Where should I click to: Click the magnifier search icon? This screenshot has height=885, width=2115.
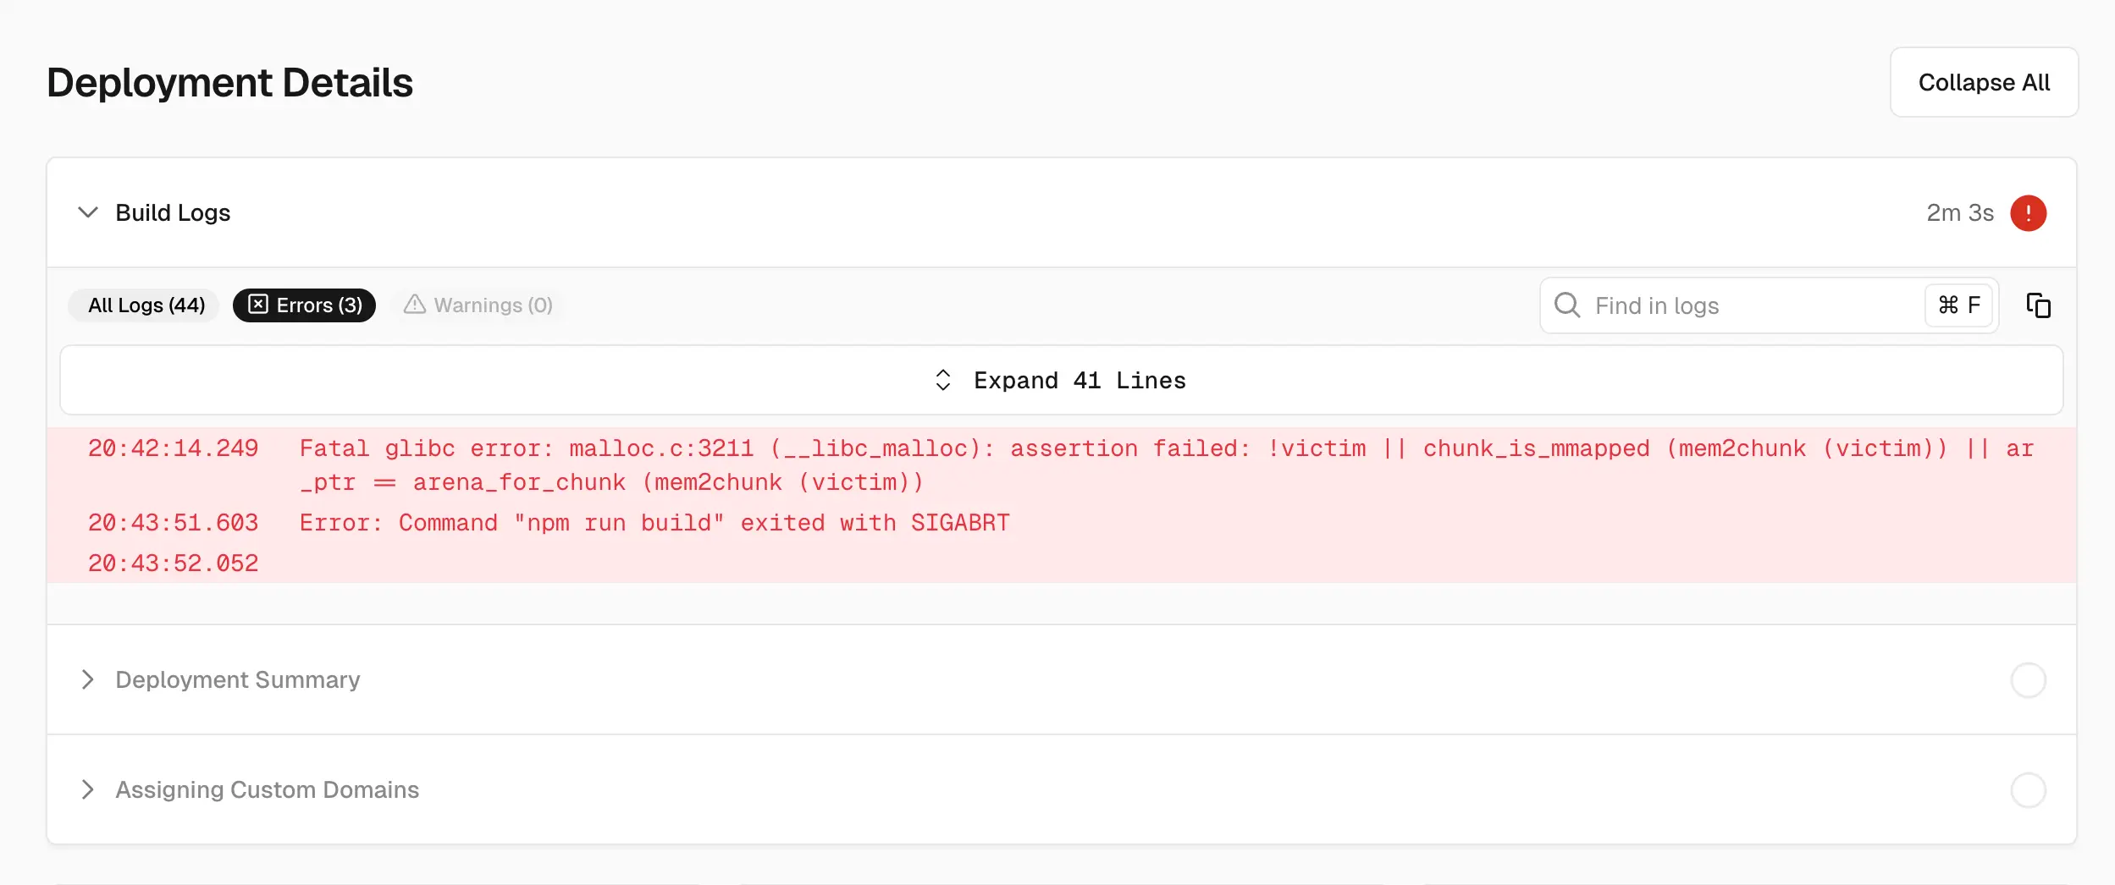tap(1567, 305)
